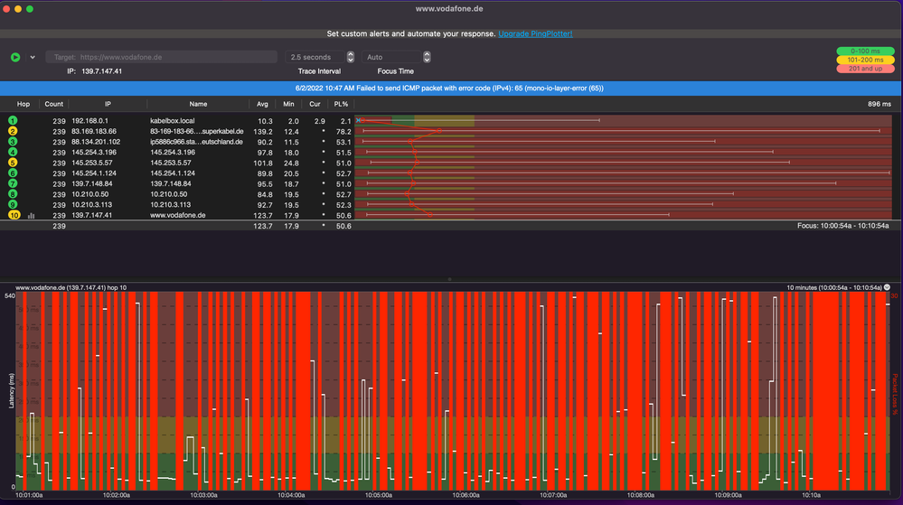The image size is (903, 505).
Task: Sort by the Min column header
Action: coord(288,104)
